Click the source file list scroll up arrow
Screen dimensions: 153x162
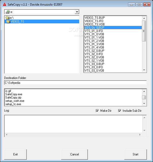pos(144,18)
